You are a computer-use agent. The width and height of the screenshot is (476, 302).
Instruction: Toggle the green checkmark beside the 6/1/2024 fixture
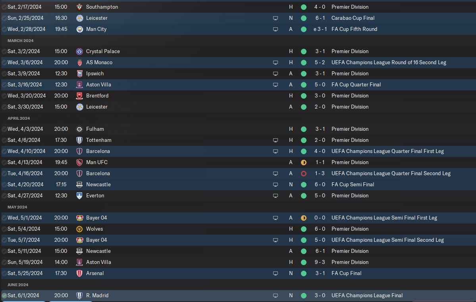4,295
